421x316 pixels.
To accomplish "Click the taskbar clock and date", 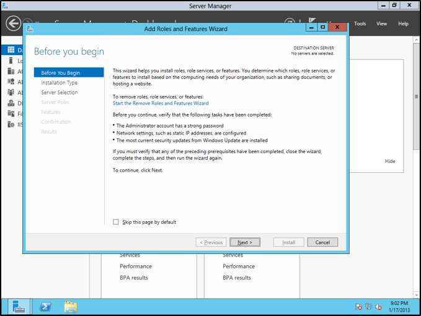I will click(400, 307).
